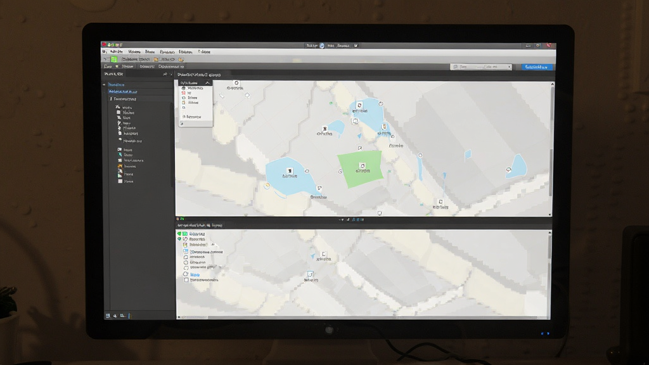Click the red icon in the floating list panel
The image size is (649, 365).
[184, 93]
